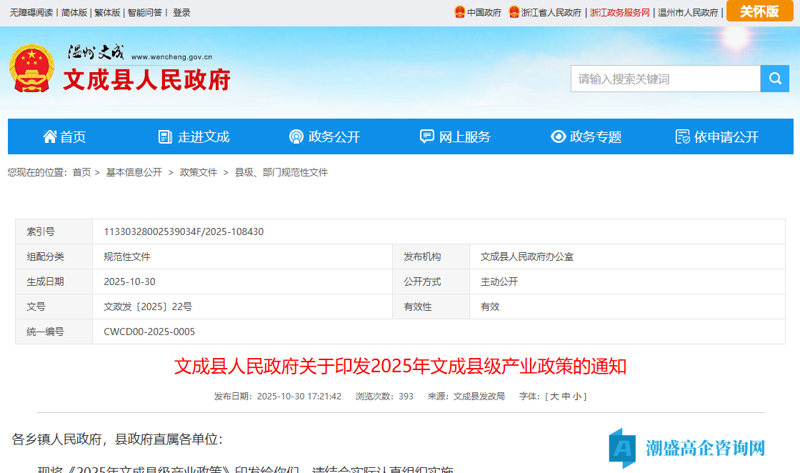This screenshot has width=800, height=473.
Task: Click the search magnifier icon
Action: pos(775,79)
